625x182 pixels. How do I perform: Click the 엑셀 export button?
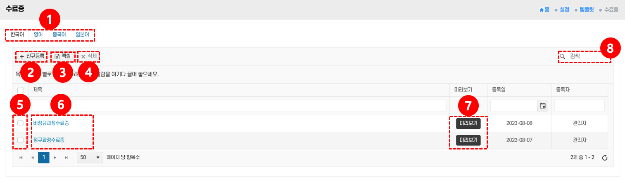[63, 56]
